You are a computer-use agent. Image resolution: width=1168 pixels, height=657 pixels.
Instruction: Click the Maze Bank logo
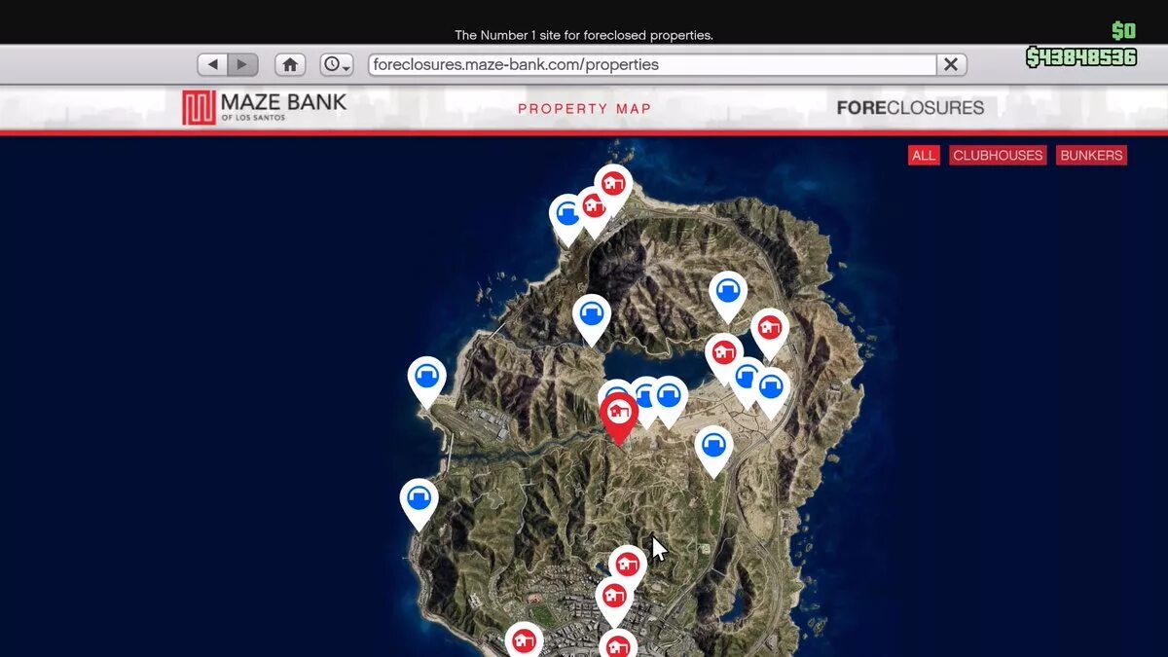click(264, 107)
